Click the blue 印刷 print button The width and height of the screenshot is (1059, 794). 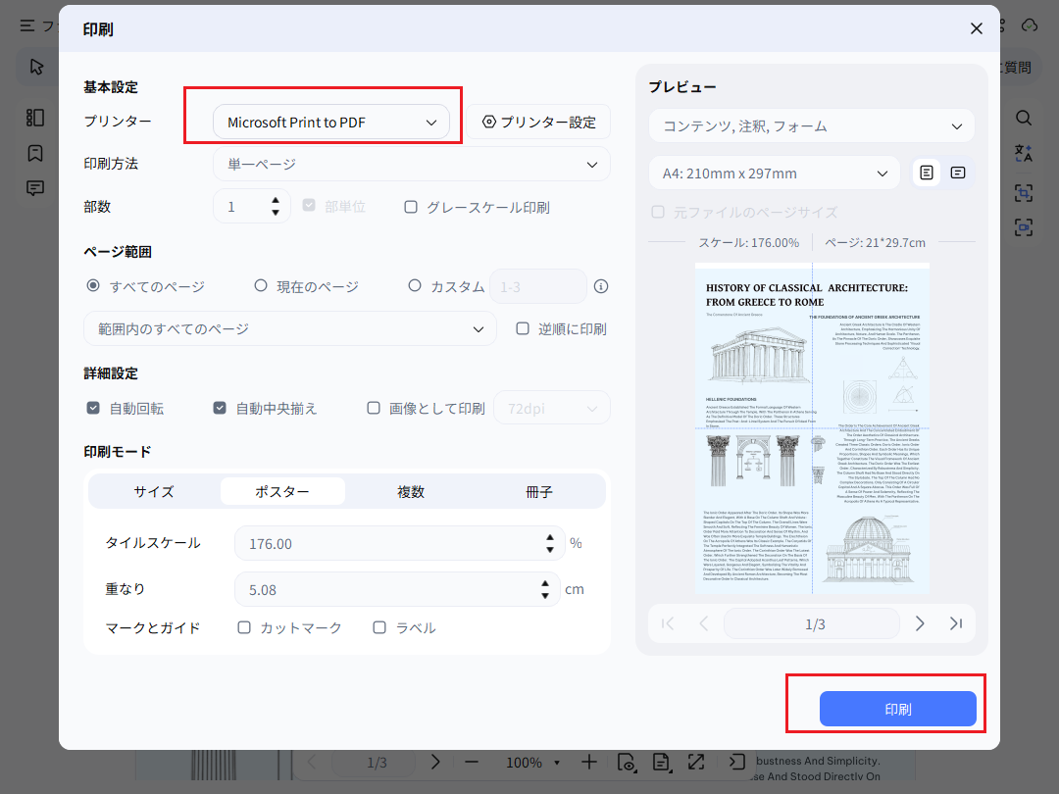(897, 709)
